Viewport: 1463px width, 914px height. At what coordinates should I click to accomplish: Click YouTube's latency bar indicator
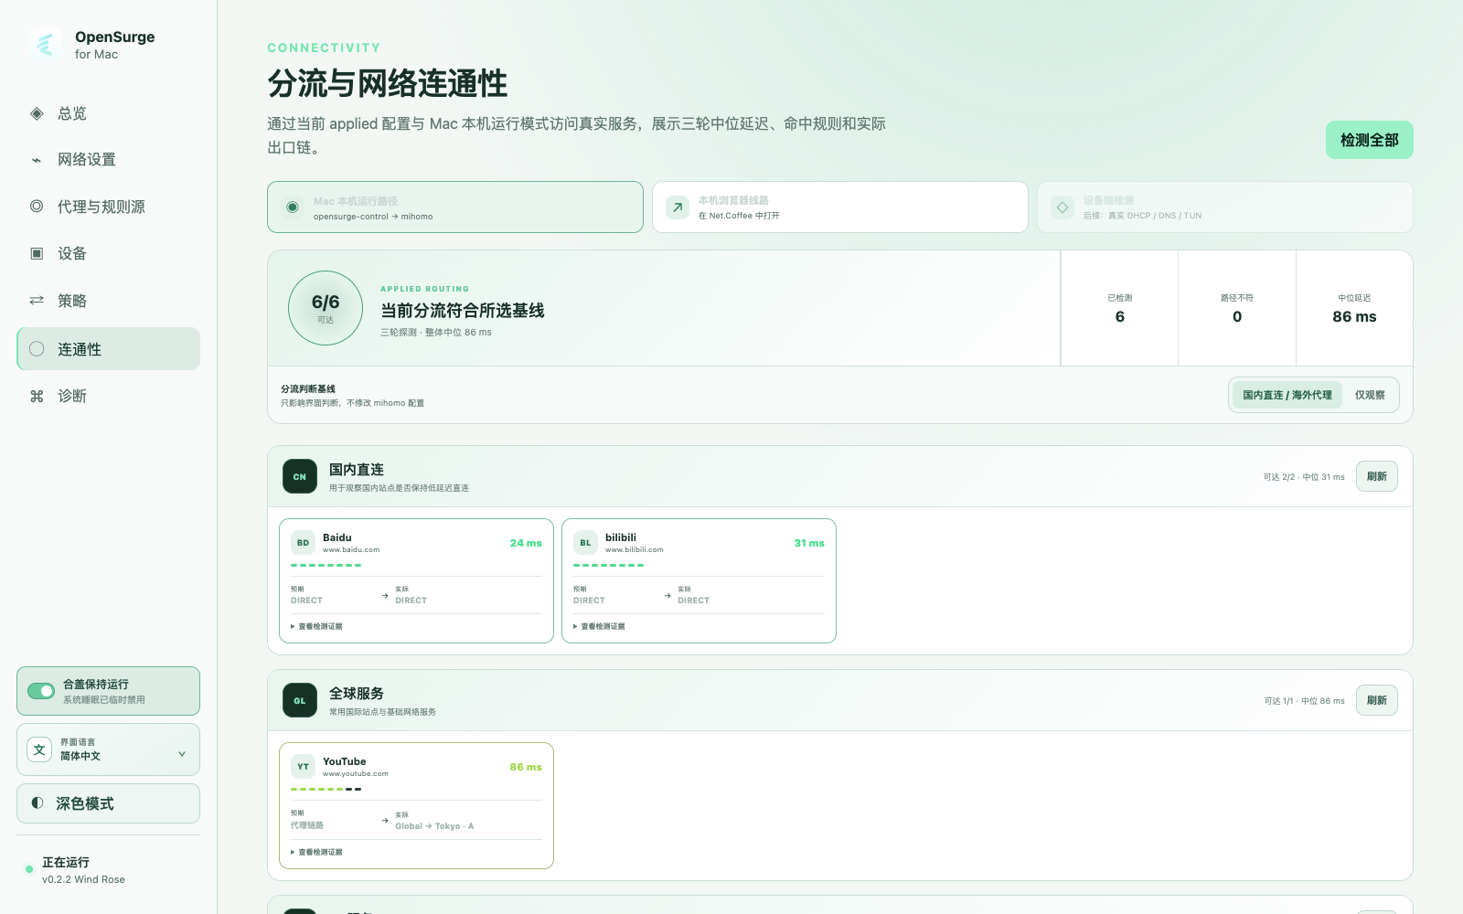pyautogui.click(x=326, y=789)
